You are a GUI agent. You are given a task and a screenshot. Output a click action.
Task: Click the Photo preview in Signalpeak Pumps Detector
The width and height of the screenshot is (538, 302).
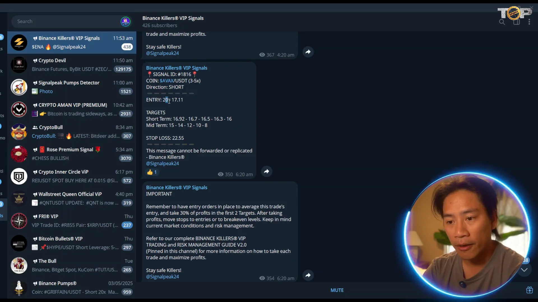[42, 91]
